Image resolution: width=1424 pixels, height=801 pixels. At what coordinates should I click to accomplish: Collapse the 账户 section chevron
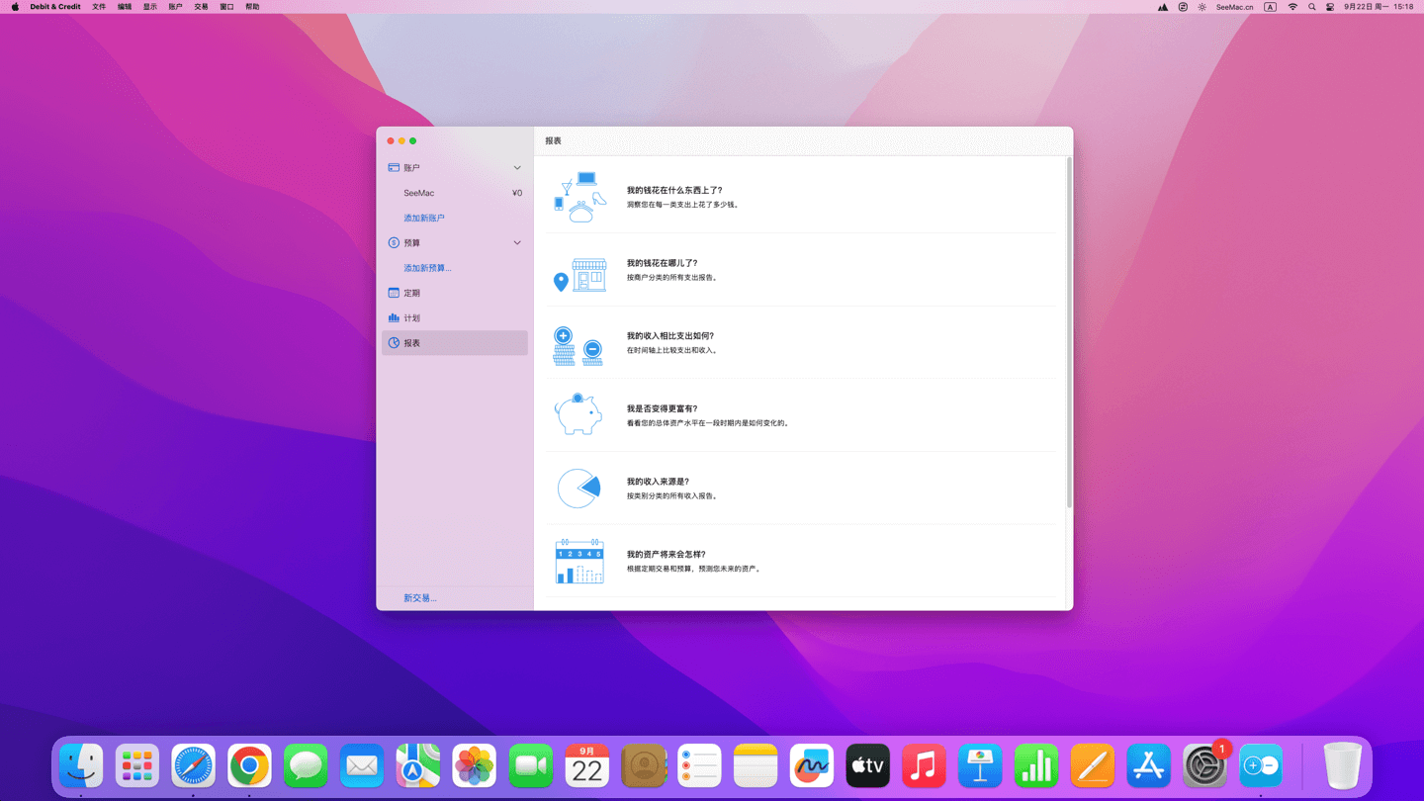pos(517,168)
